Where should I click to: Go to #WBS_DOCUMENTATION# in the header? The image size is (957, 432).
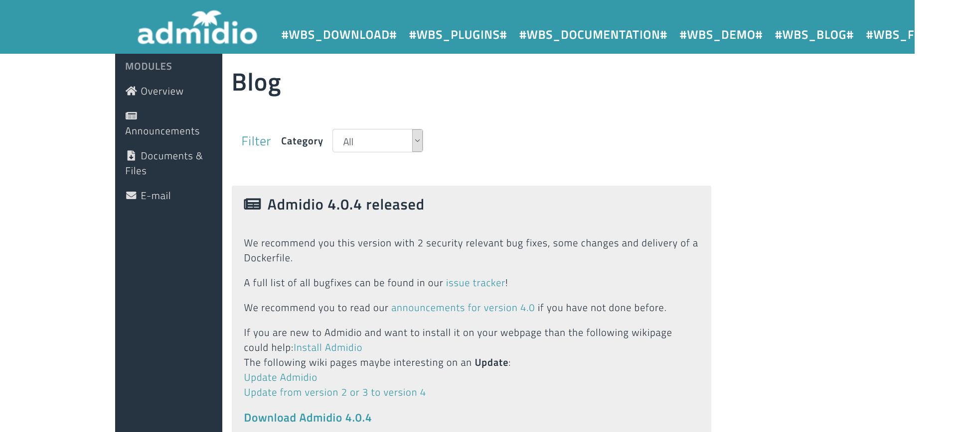tap(593, 35)
